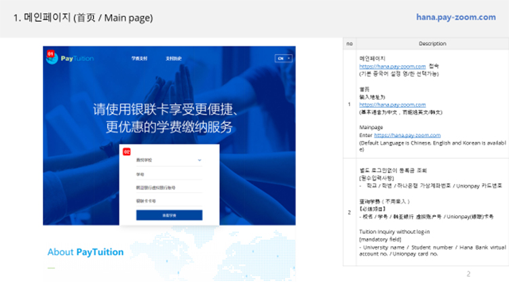Open the language selector dropdown in header
The height and width of the screenshot is (287, 509).
(x=282, y=58)
